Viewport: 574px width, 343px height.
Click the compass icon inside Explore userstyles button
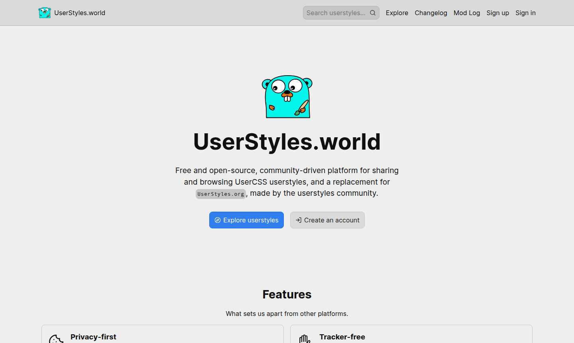tap(218, 220)
